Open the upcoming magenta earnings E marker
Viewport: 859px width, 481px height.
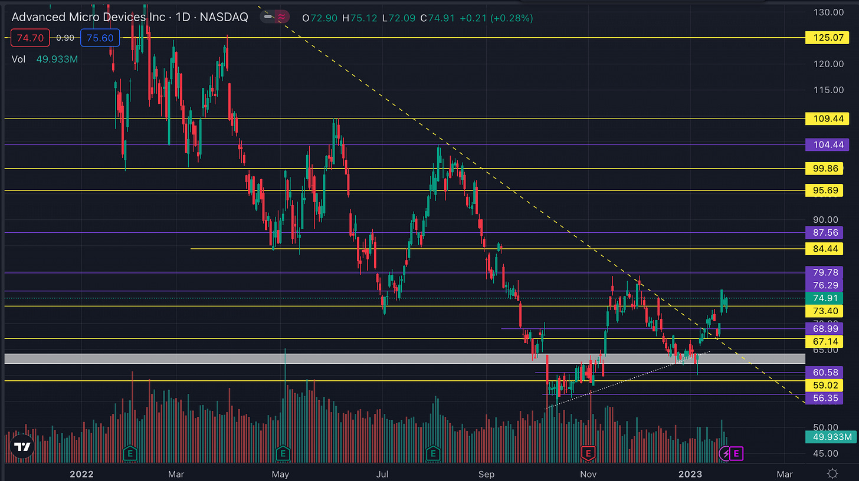pyautogui.click(x=736, y=453)
